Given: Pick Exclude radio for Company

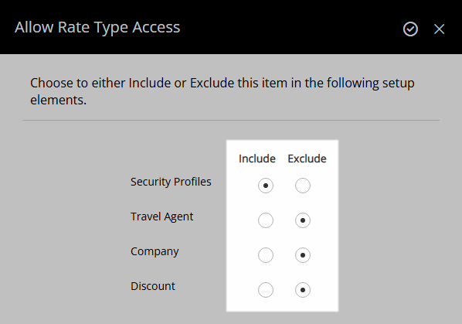Looking at the screenshot, I should tap(303, 255).
